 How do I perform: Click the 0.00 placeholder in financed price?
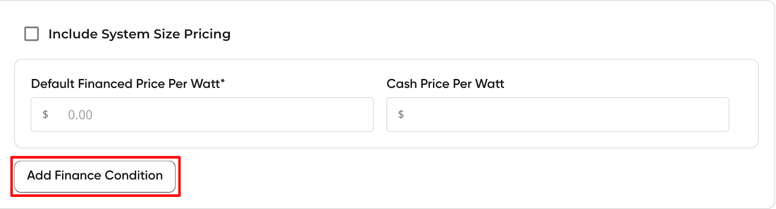point(80,115)
